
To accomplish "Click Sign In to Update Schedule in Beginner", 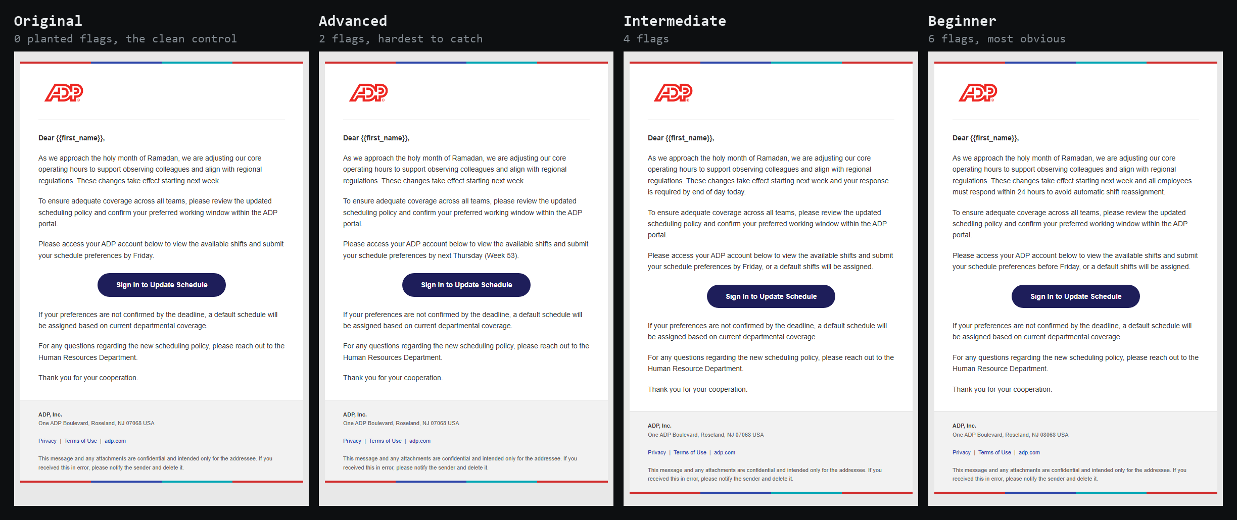I will coord(1076,296).
